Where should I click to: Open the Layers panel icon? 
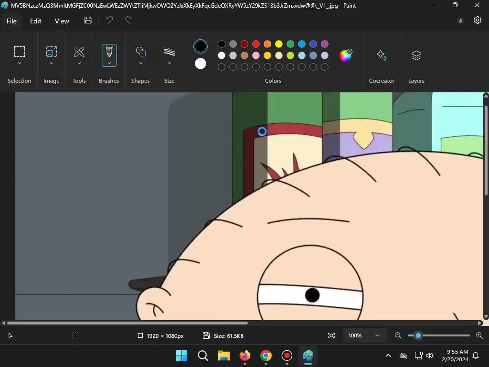point(416,55)
